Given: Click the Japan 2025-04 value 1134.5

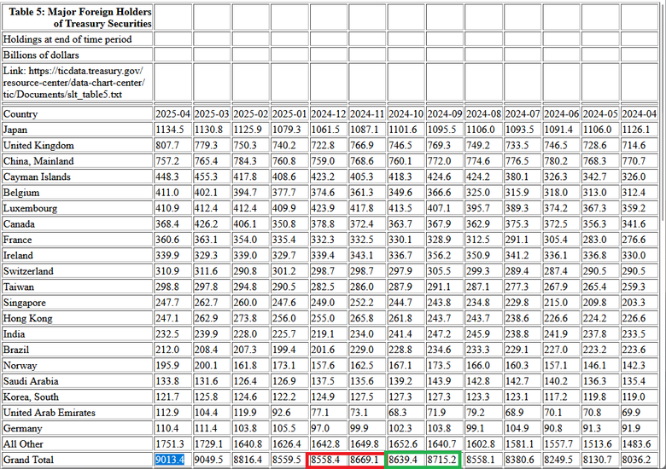Looking at the screenshot, I should tap(170, 130).
